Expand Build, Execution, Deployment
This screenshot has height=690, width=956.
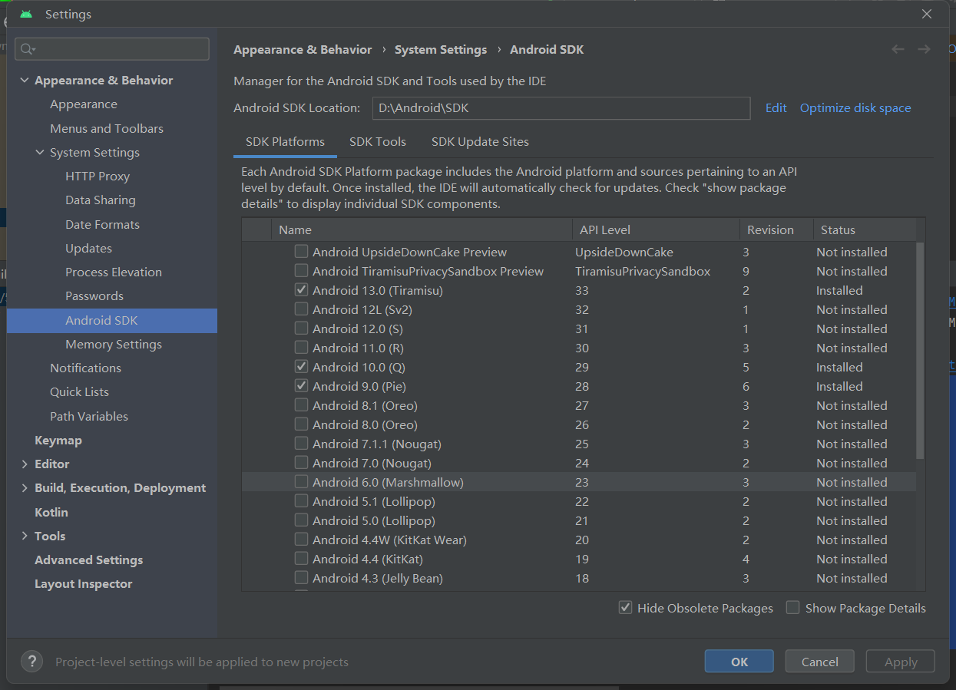(x=25, y=487)
